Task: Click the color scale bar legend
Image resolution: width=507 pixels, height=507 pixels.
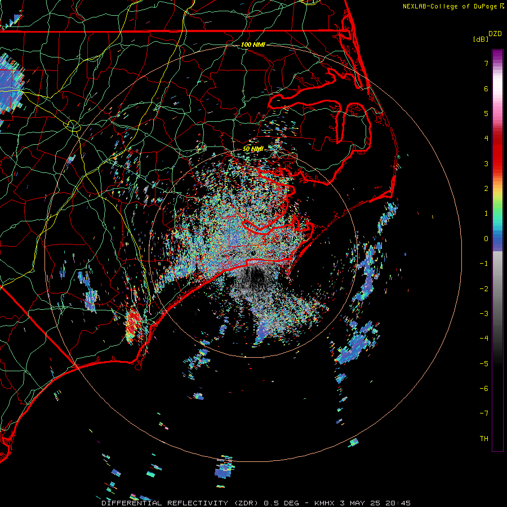Action: (497, 250)
